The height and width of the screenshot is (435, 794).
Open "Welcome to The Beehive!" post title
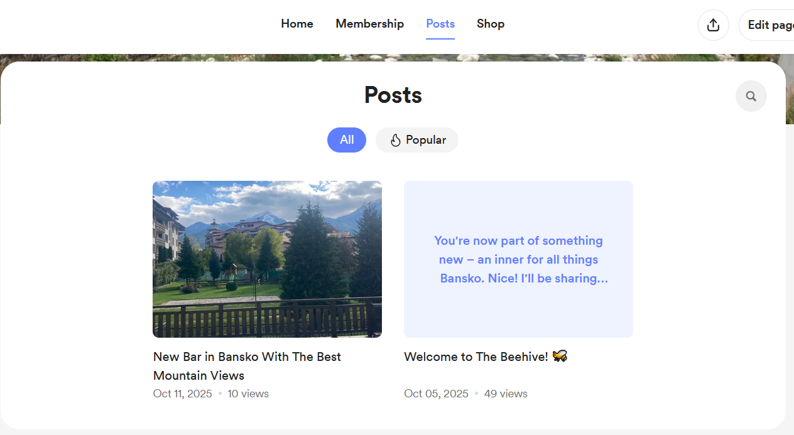click(476, 357)
